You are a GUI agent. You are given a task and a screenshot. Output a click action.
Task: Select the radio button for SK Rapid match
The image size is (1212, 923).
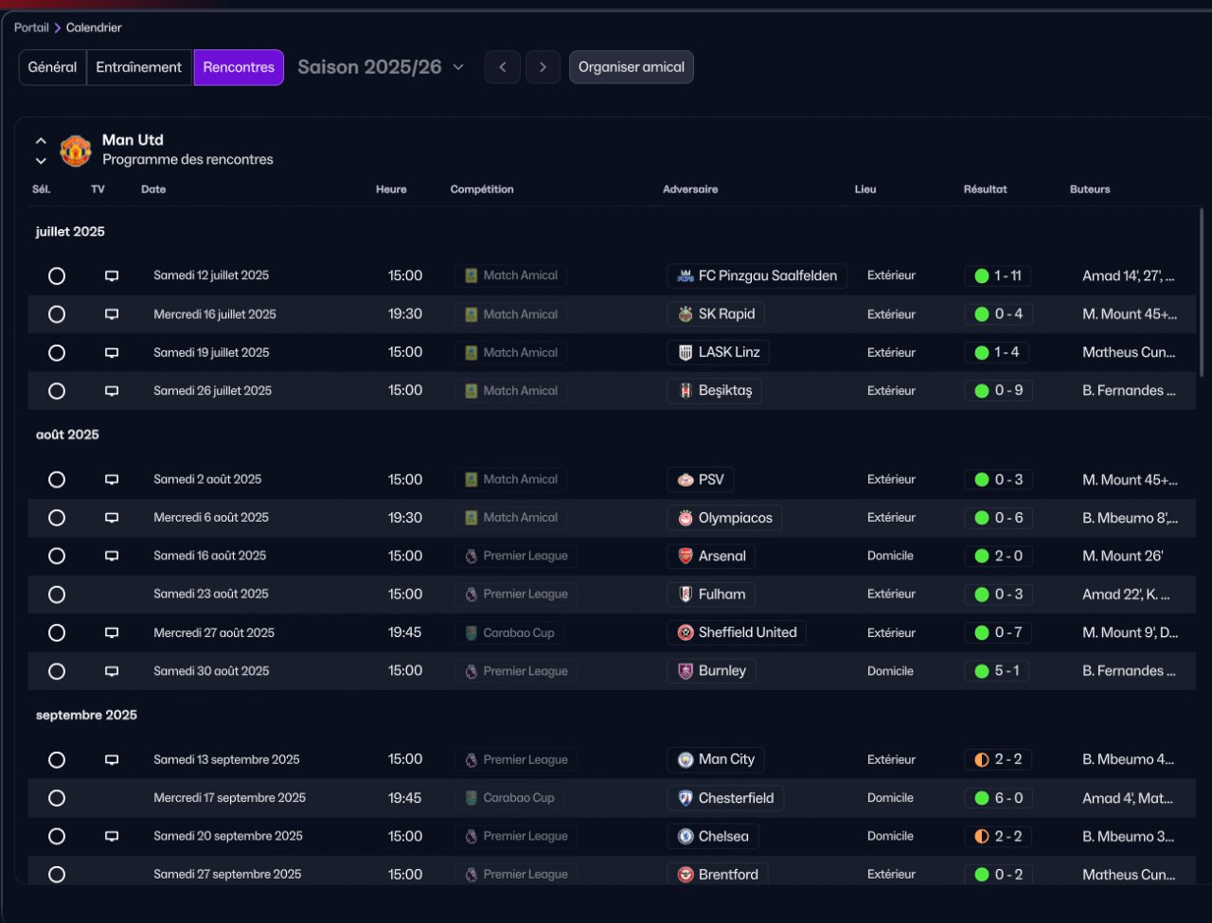tap(57, 314)
